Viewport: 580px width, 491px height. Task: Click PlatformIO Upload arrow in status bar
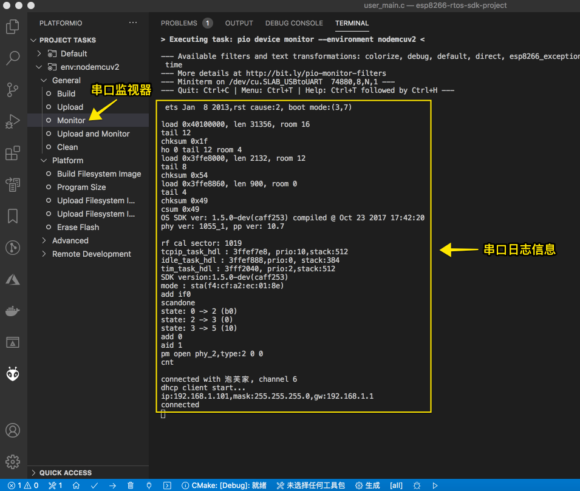point(112,486)
